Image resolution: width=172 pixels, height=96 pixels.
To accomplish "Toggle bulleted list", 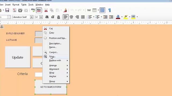I will (x=98, y=17).
